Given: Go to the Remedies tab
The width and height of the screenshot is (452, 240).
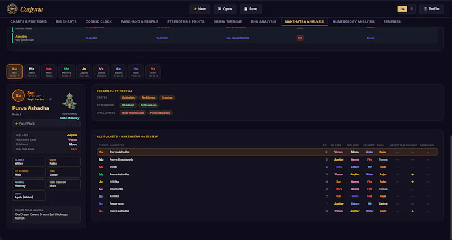Looking at the screenshot, I should (x=392, y=21).
